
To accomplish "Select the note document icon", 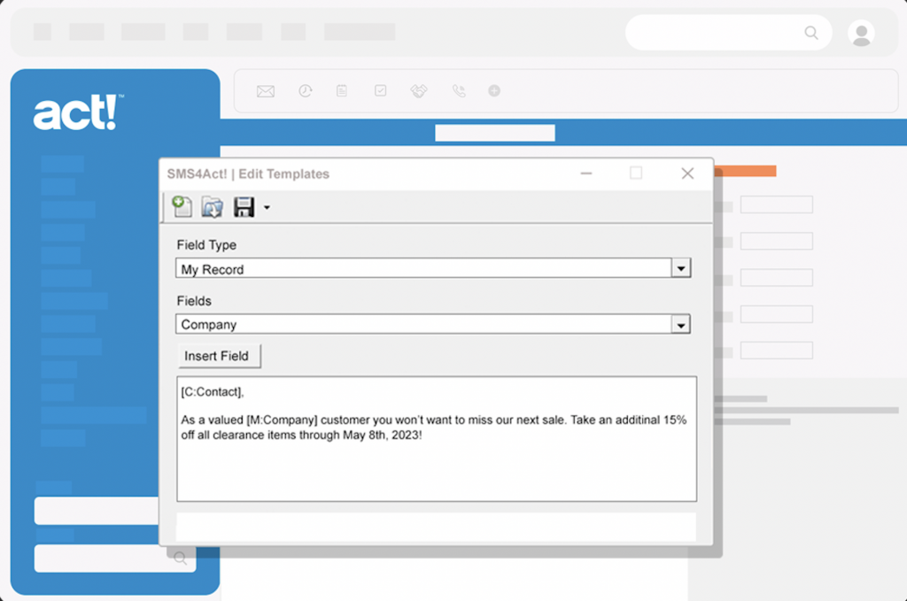I will click(342, 91).
